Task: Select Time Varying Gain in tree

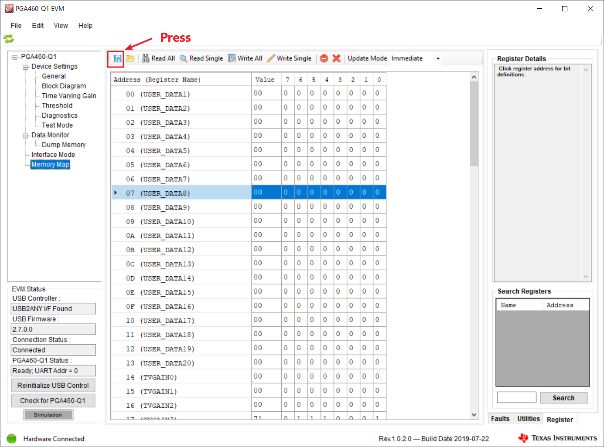Action: pyautogui.click(x=69, y=96)
